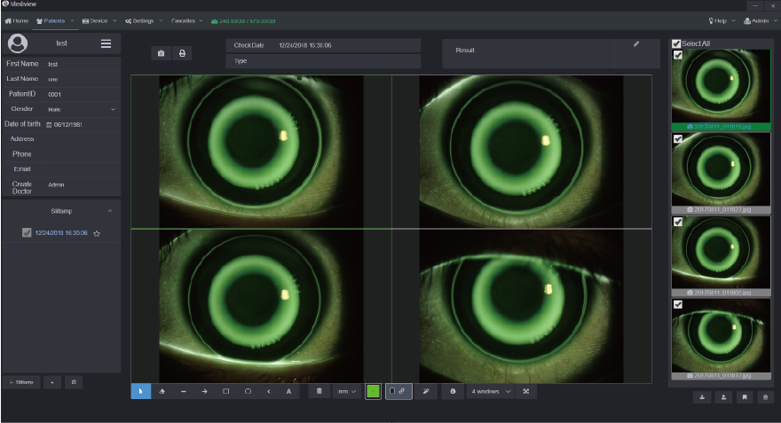Image resolution: width=781 pixels, height=423 pixels.
Task: Expand the Help menu arrow
Action: pyautogui.click(x=734, y=21)
